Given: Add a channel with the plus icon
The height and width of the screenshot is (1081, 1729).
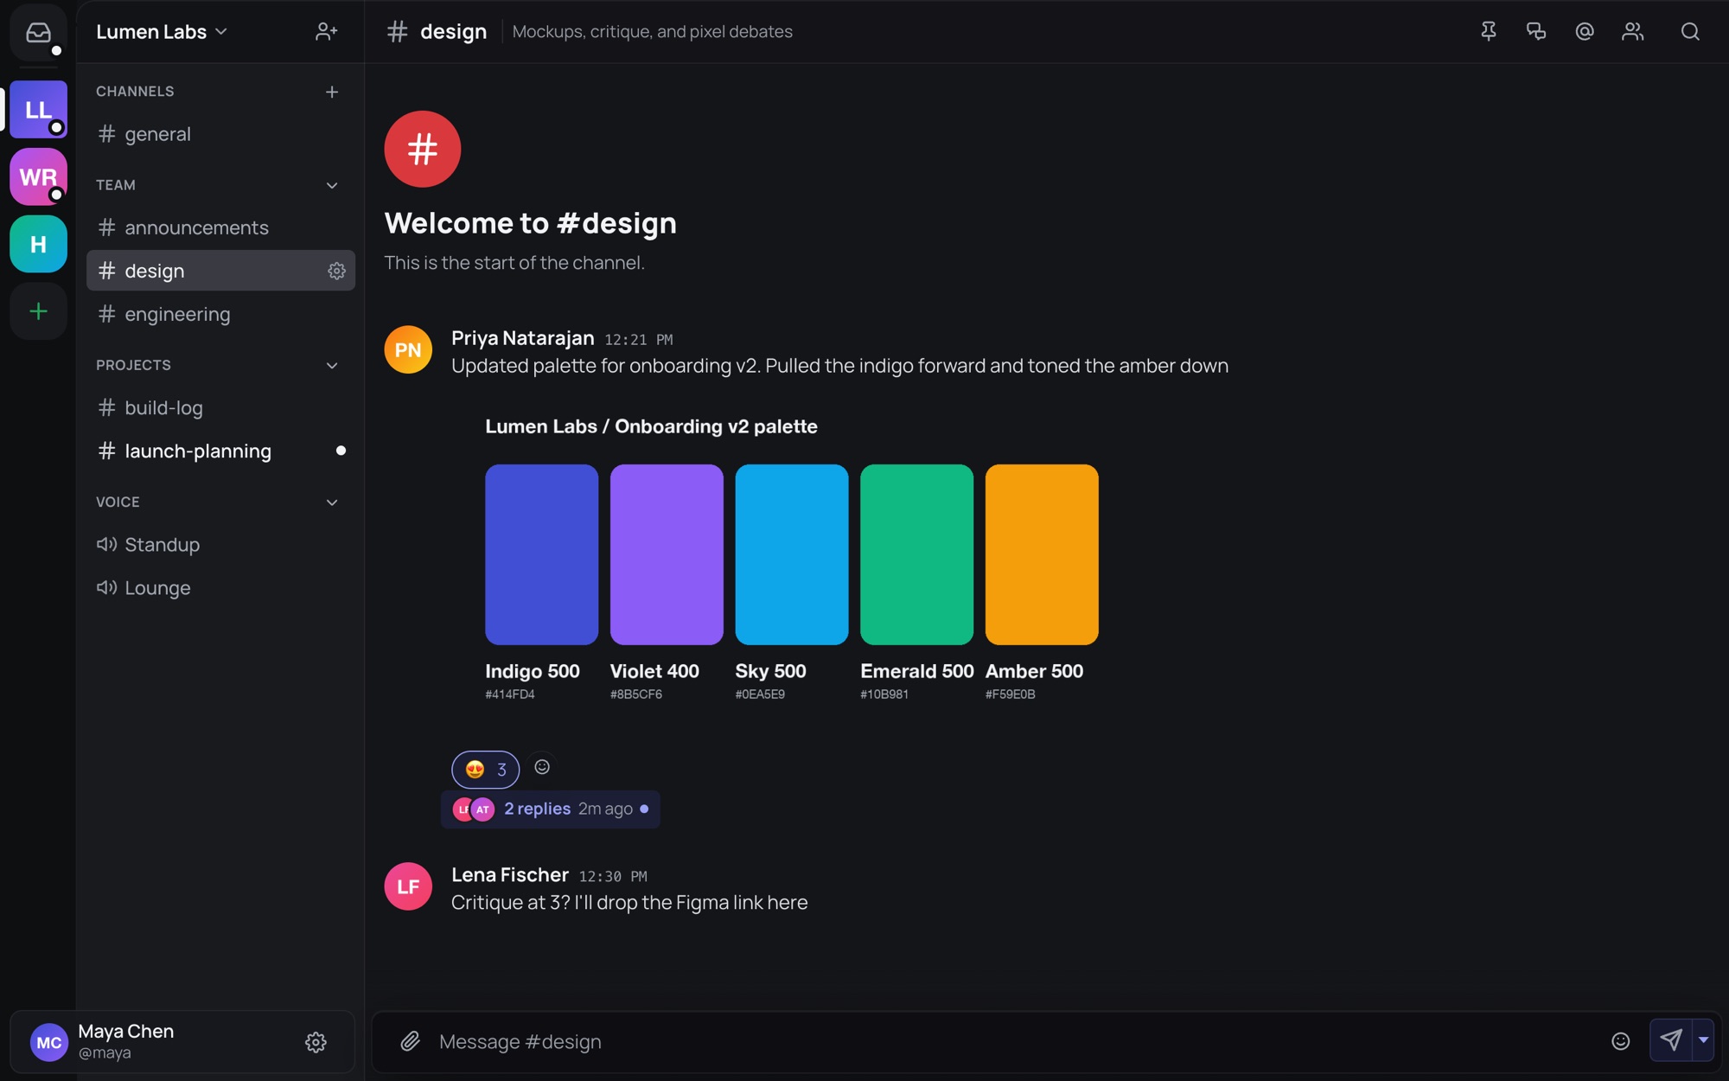Looking at the screenshot, I should [x=332, y=92].
